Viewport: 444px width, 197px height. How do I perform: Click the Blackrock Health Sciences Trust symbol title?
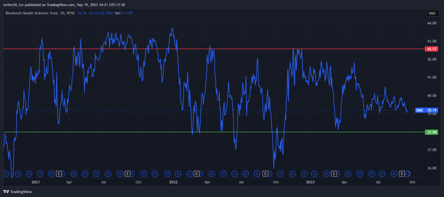40,13
